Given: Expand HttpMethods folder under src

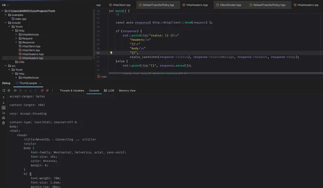Looking at the screenshot, I should point(16,78).
